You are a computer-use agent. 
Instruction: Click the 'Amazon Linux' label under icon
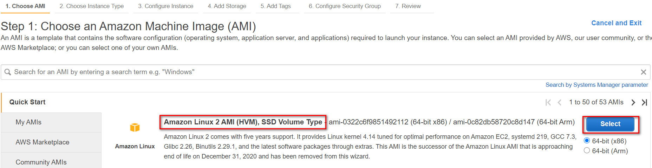[135, 146]
